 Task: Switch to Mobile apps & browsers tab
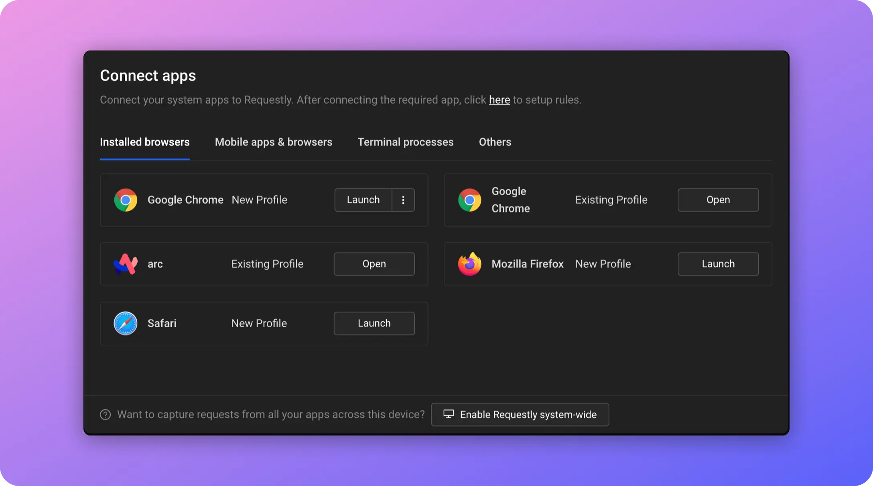pyautogui.click(x=274, y=142)
